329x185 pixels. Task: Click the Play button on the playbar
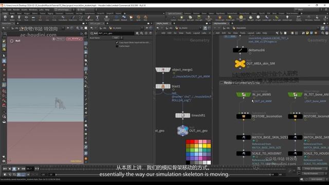pos(19,169)
